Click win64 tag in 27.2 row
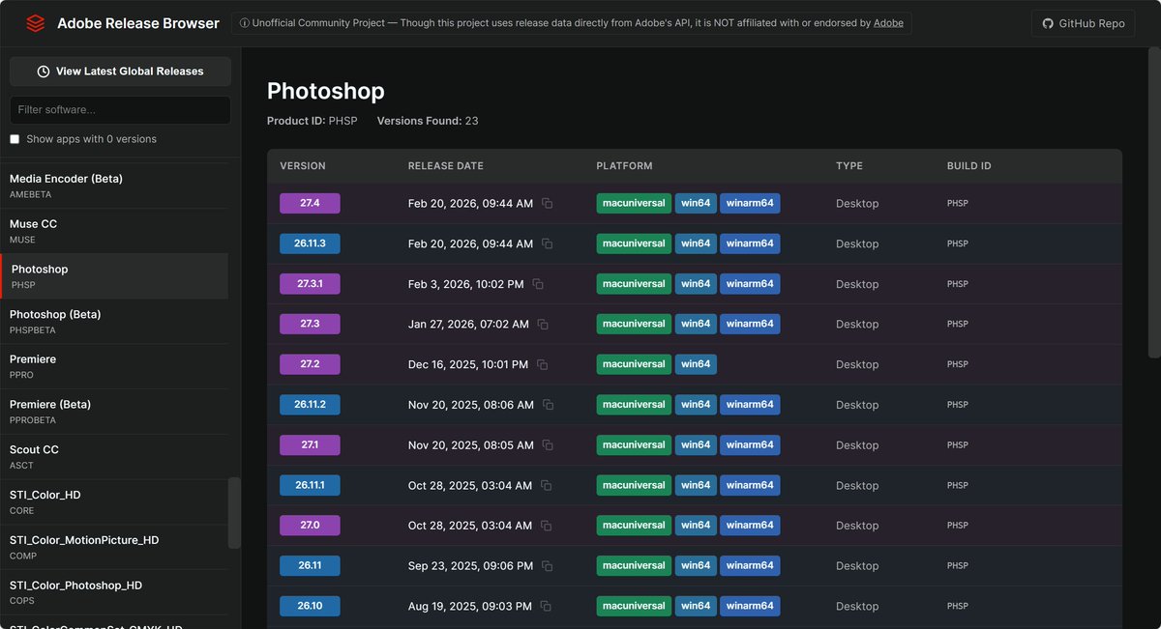This screenshot has width=1161, height=629. point(696,364)
